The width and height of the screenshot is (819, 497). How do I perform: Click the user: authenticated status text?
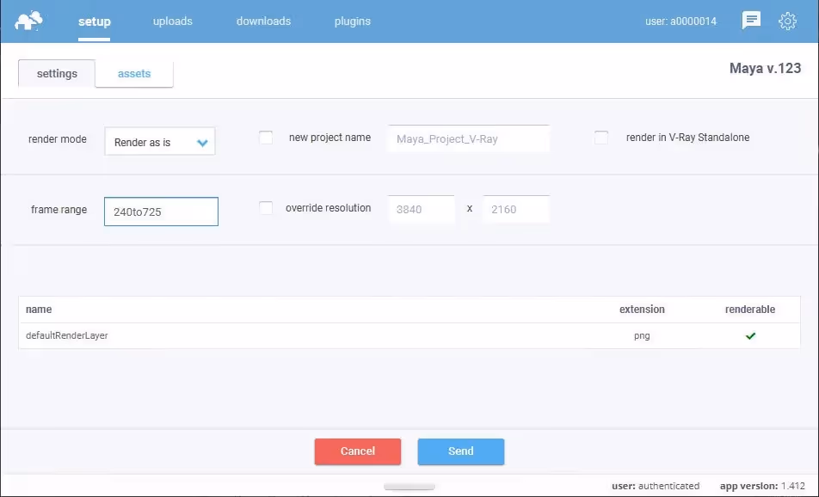(x=656, y=486)
